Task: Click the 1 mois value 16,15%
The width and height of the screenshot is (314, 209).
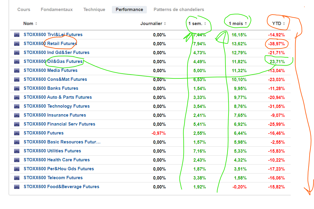Action: point(239,35)
